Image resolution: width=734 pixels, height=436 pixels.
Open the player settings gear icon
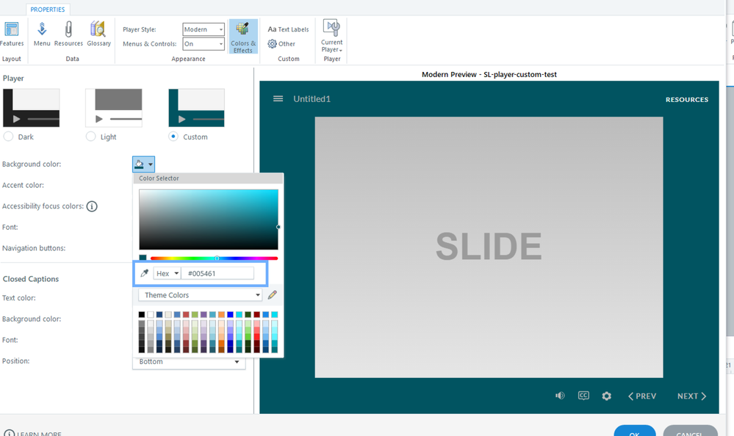click(606, 396)
